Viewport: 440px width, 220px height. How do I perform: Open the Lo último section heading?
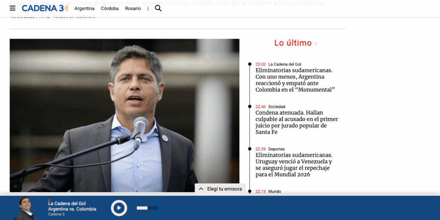click(x=293, y=43)
